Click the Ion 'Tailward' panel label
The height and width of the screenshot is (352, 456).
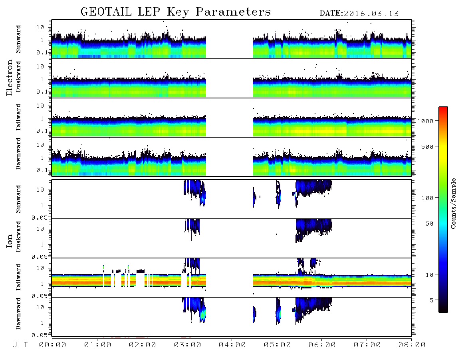[18, 278]
